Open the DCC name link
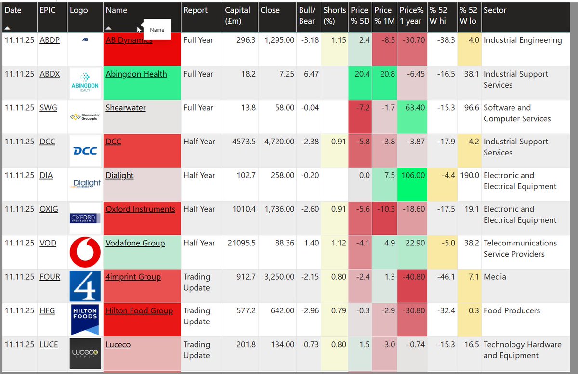This screenshot has width=578, height=374. pyautogui.click(x=114, y=142)
